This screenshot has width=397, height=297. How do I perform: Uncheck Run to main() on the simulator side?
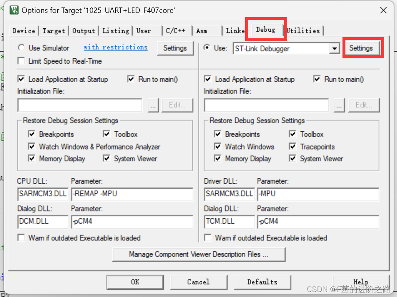pos(130,79)
